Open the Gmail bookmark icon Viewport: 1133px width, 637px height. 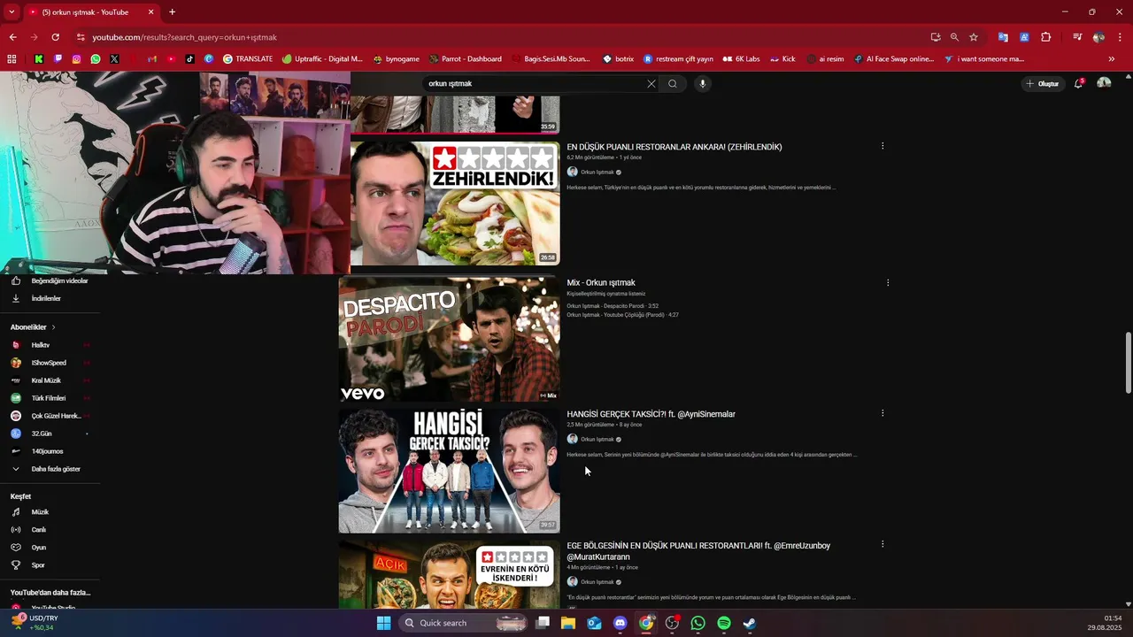pos(152,59)
